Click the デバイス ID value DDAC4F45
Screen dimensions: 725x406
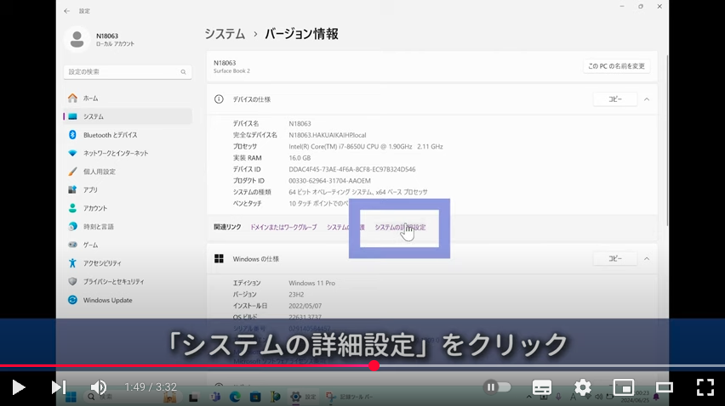click(x=352, y=169)
